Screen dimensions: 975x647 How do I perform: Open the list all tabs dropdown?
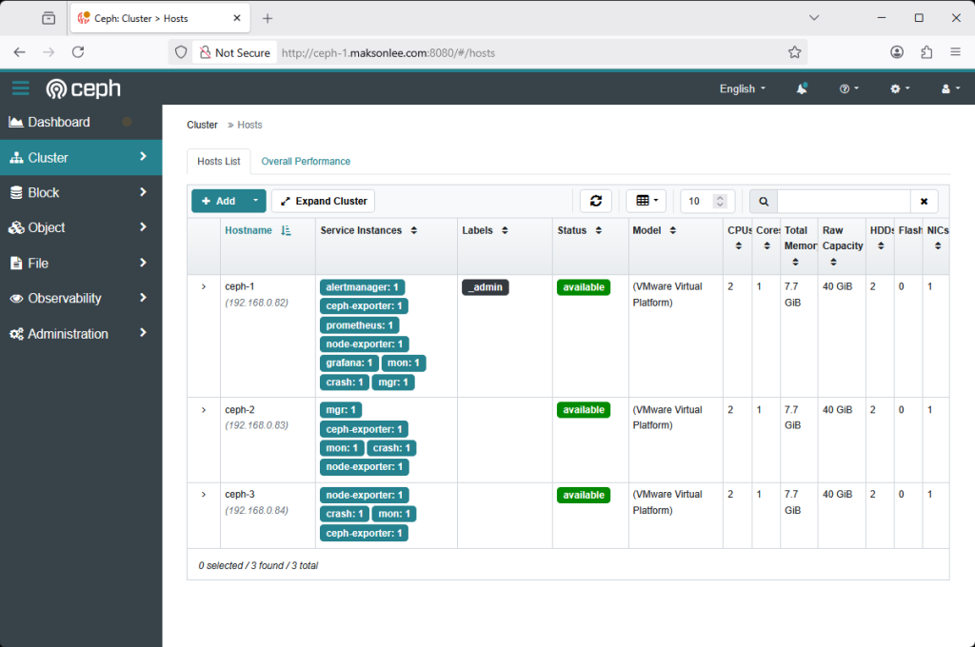[x=814, y=18]
